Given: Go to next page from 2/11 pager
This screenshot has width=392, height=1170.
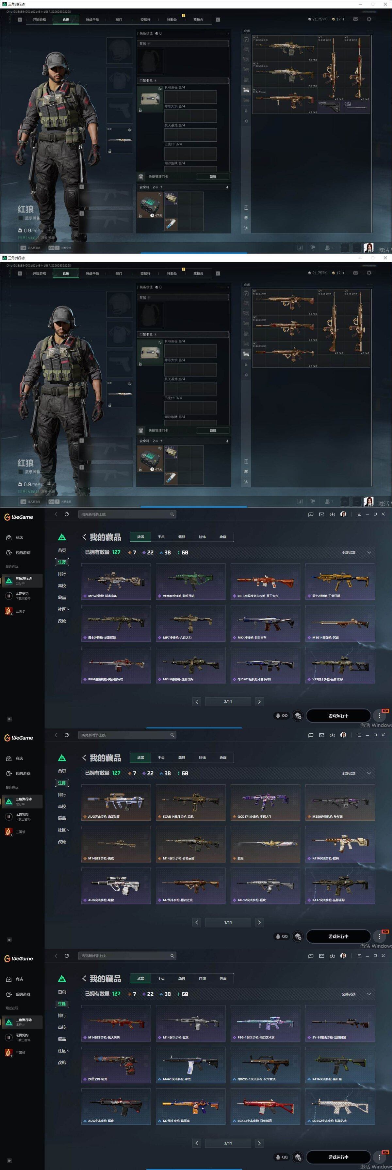Looking at the screenshot, I should pyautogui.click(x=259, y=701).
